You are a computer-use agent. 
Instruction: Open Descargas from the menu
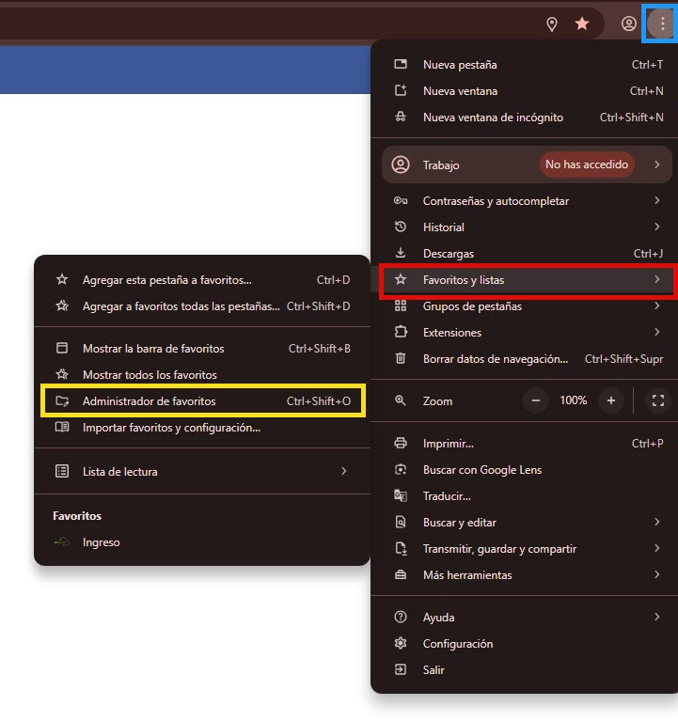tap(449, 254)
